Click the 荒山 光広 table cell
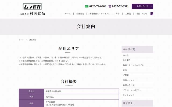The height and width of the screenshot is (107, 172). coord(81,97)
